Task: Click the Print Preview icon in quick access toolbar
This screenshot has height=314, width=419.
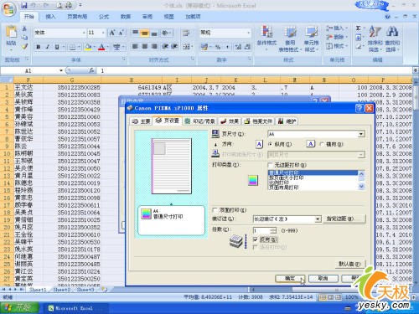Action: coord(59,5)
